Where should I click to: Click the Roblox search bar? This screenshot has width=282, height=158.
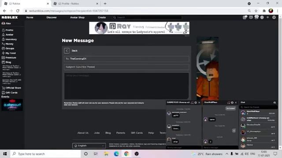coord(147,18)
